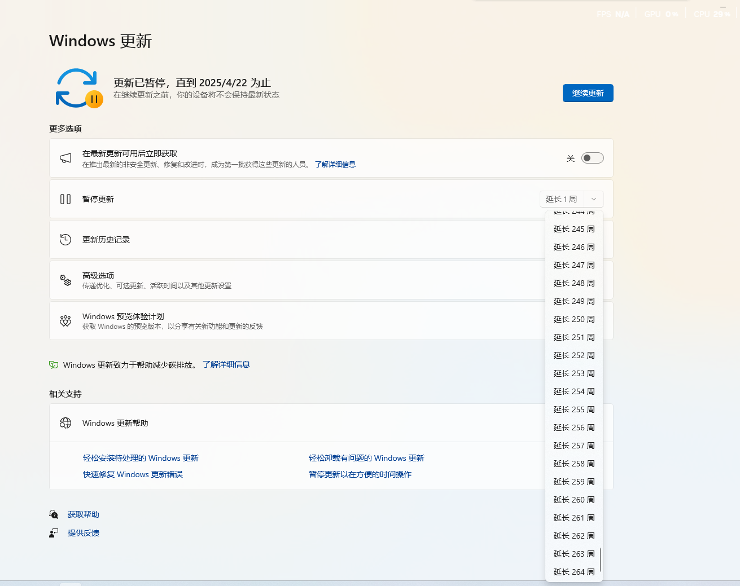740x586 pixels.
Task: Select 延长 261 周 item
Action: 574,518
